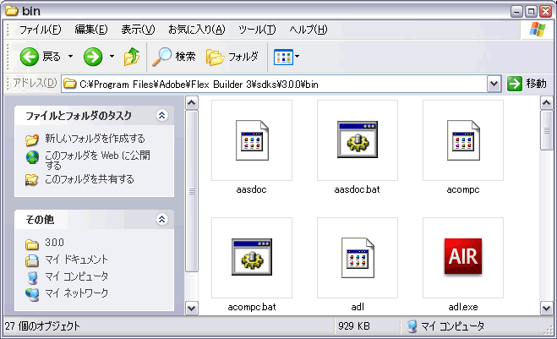Select the aasdoc file icon
Image resolution: width=557 pixels, height=339 pixels.
pos(252,140)
